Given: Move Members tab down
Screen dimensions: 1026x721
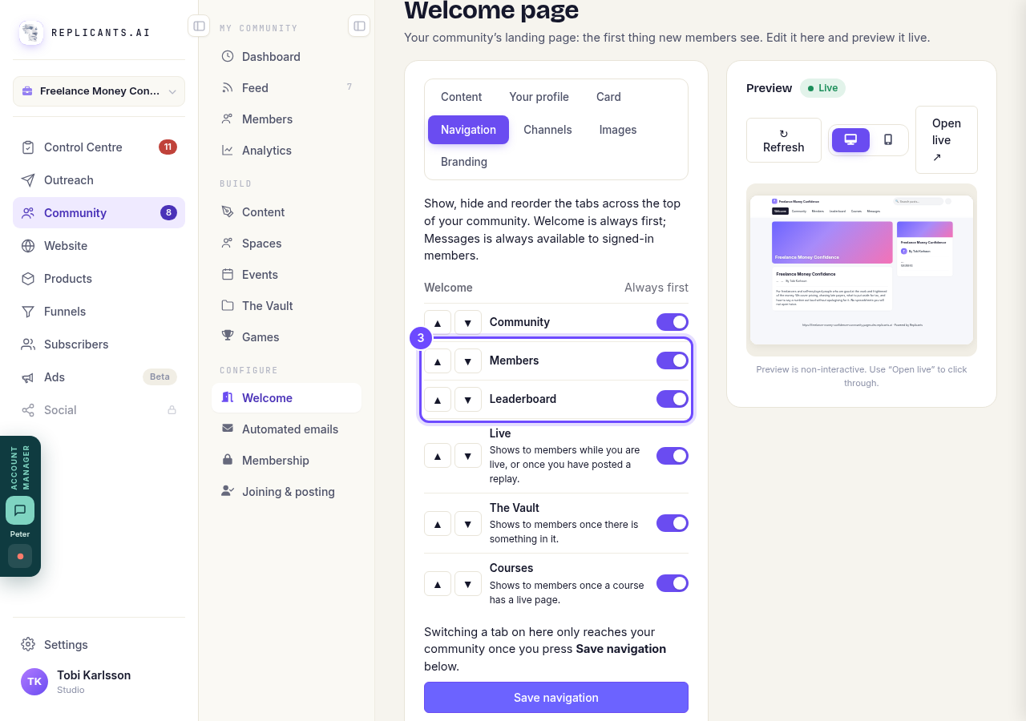Looking at the screenshot, I should (x=468, y=360).
